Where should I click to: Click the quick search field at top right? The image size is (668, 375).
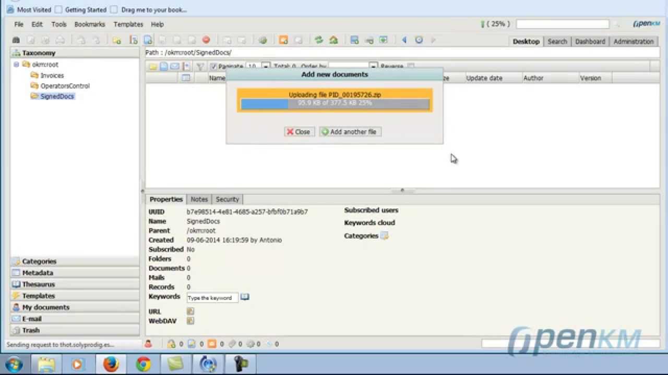[563, 24]
